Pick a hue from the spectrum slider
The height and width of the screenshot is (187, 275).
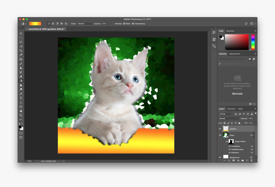pos(253,42)
